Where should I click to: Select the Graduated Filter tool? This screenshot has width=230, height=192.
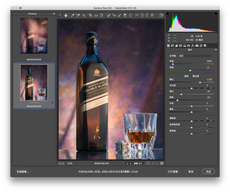[125, 15]
